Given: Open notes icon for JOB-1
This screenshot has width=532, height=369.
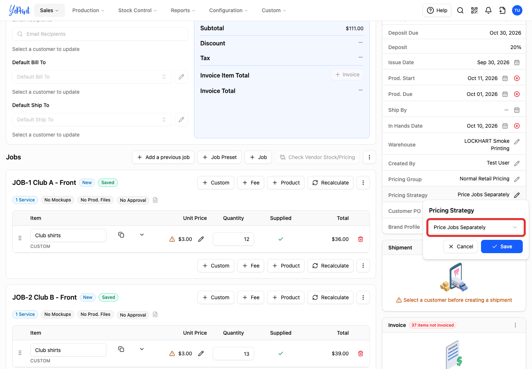Looking at the screenshot, I should point(155,200).
